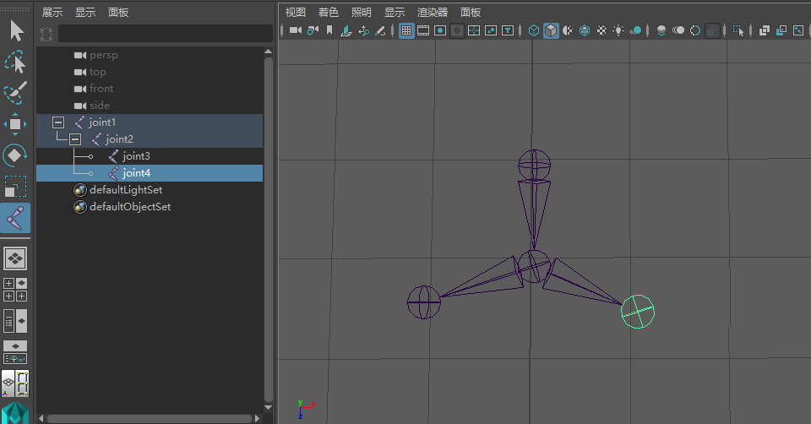This screenshot has height=424, width=811.
Task: Open the viewport 着色 menu
Action: coord(328,13)
